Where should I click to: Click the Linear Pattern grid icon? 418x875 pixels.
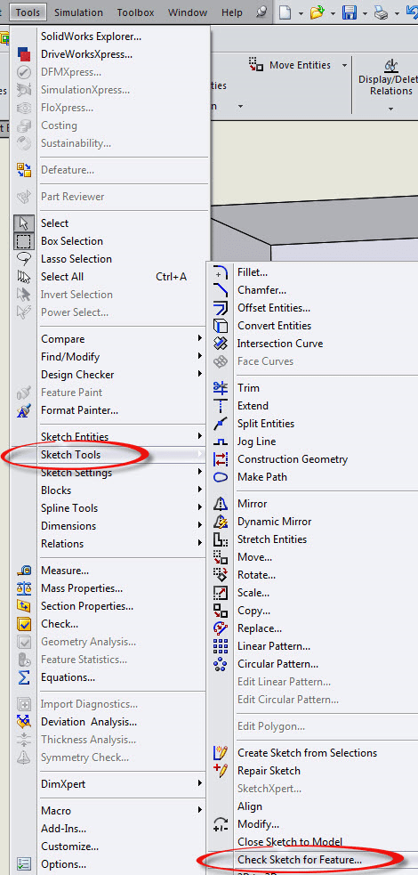click(221, 646)
